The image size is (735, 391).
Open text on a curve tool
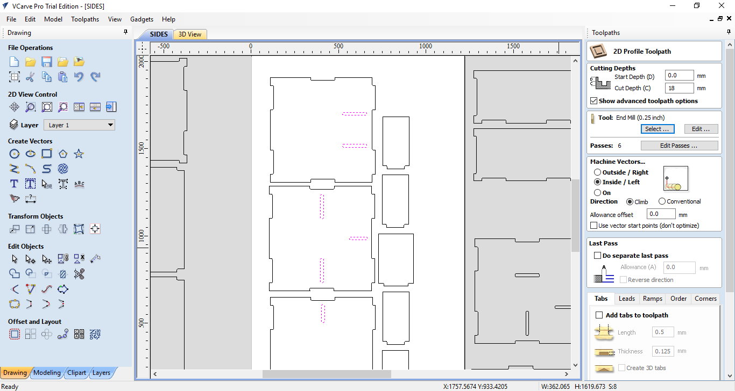pos(79,184)
